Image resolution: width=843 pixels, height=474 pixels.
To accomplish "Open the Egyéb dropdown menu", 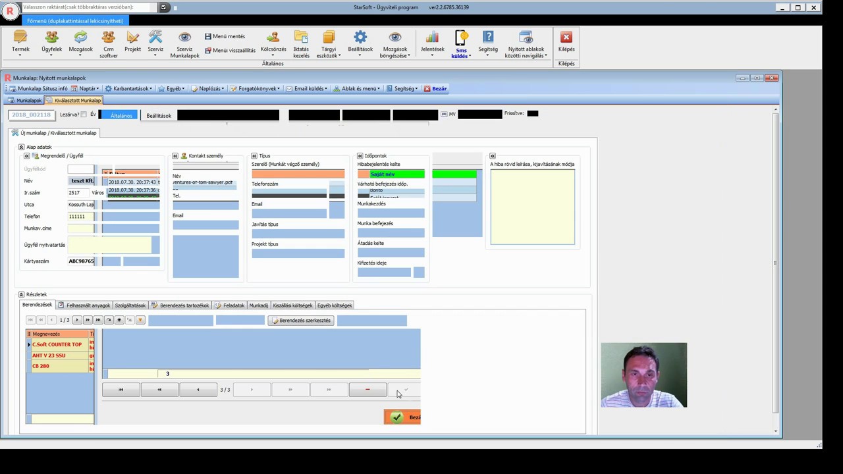I will click(171, 88).
